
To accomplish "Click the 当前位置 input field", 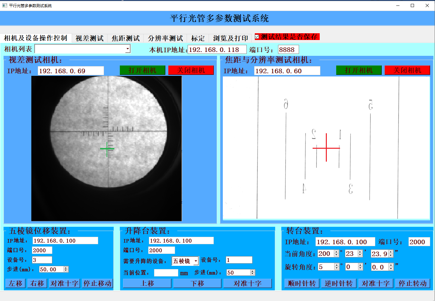I will click(x=166, y=273).
